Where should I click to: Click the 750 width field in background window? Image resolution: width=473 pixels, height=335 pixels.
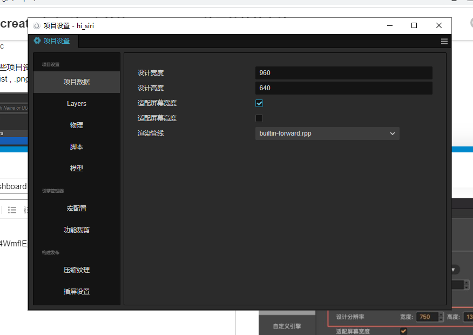click(x=427, y=317)
